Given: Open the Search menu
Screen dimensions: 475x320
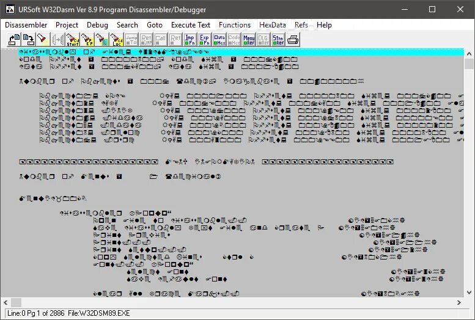Looking at the screenshot, I should [127, 25].
